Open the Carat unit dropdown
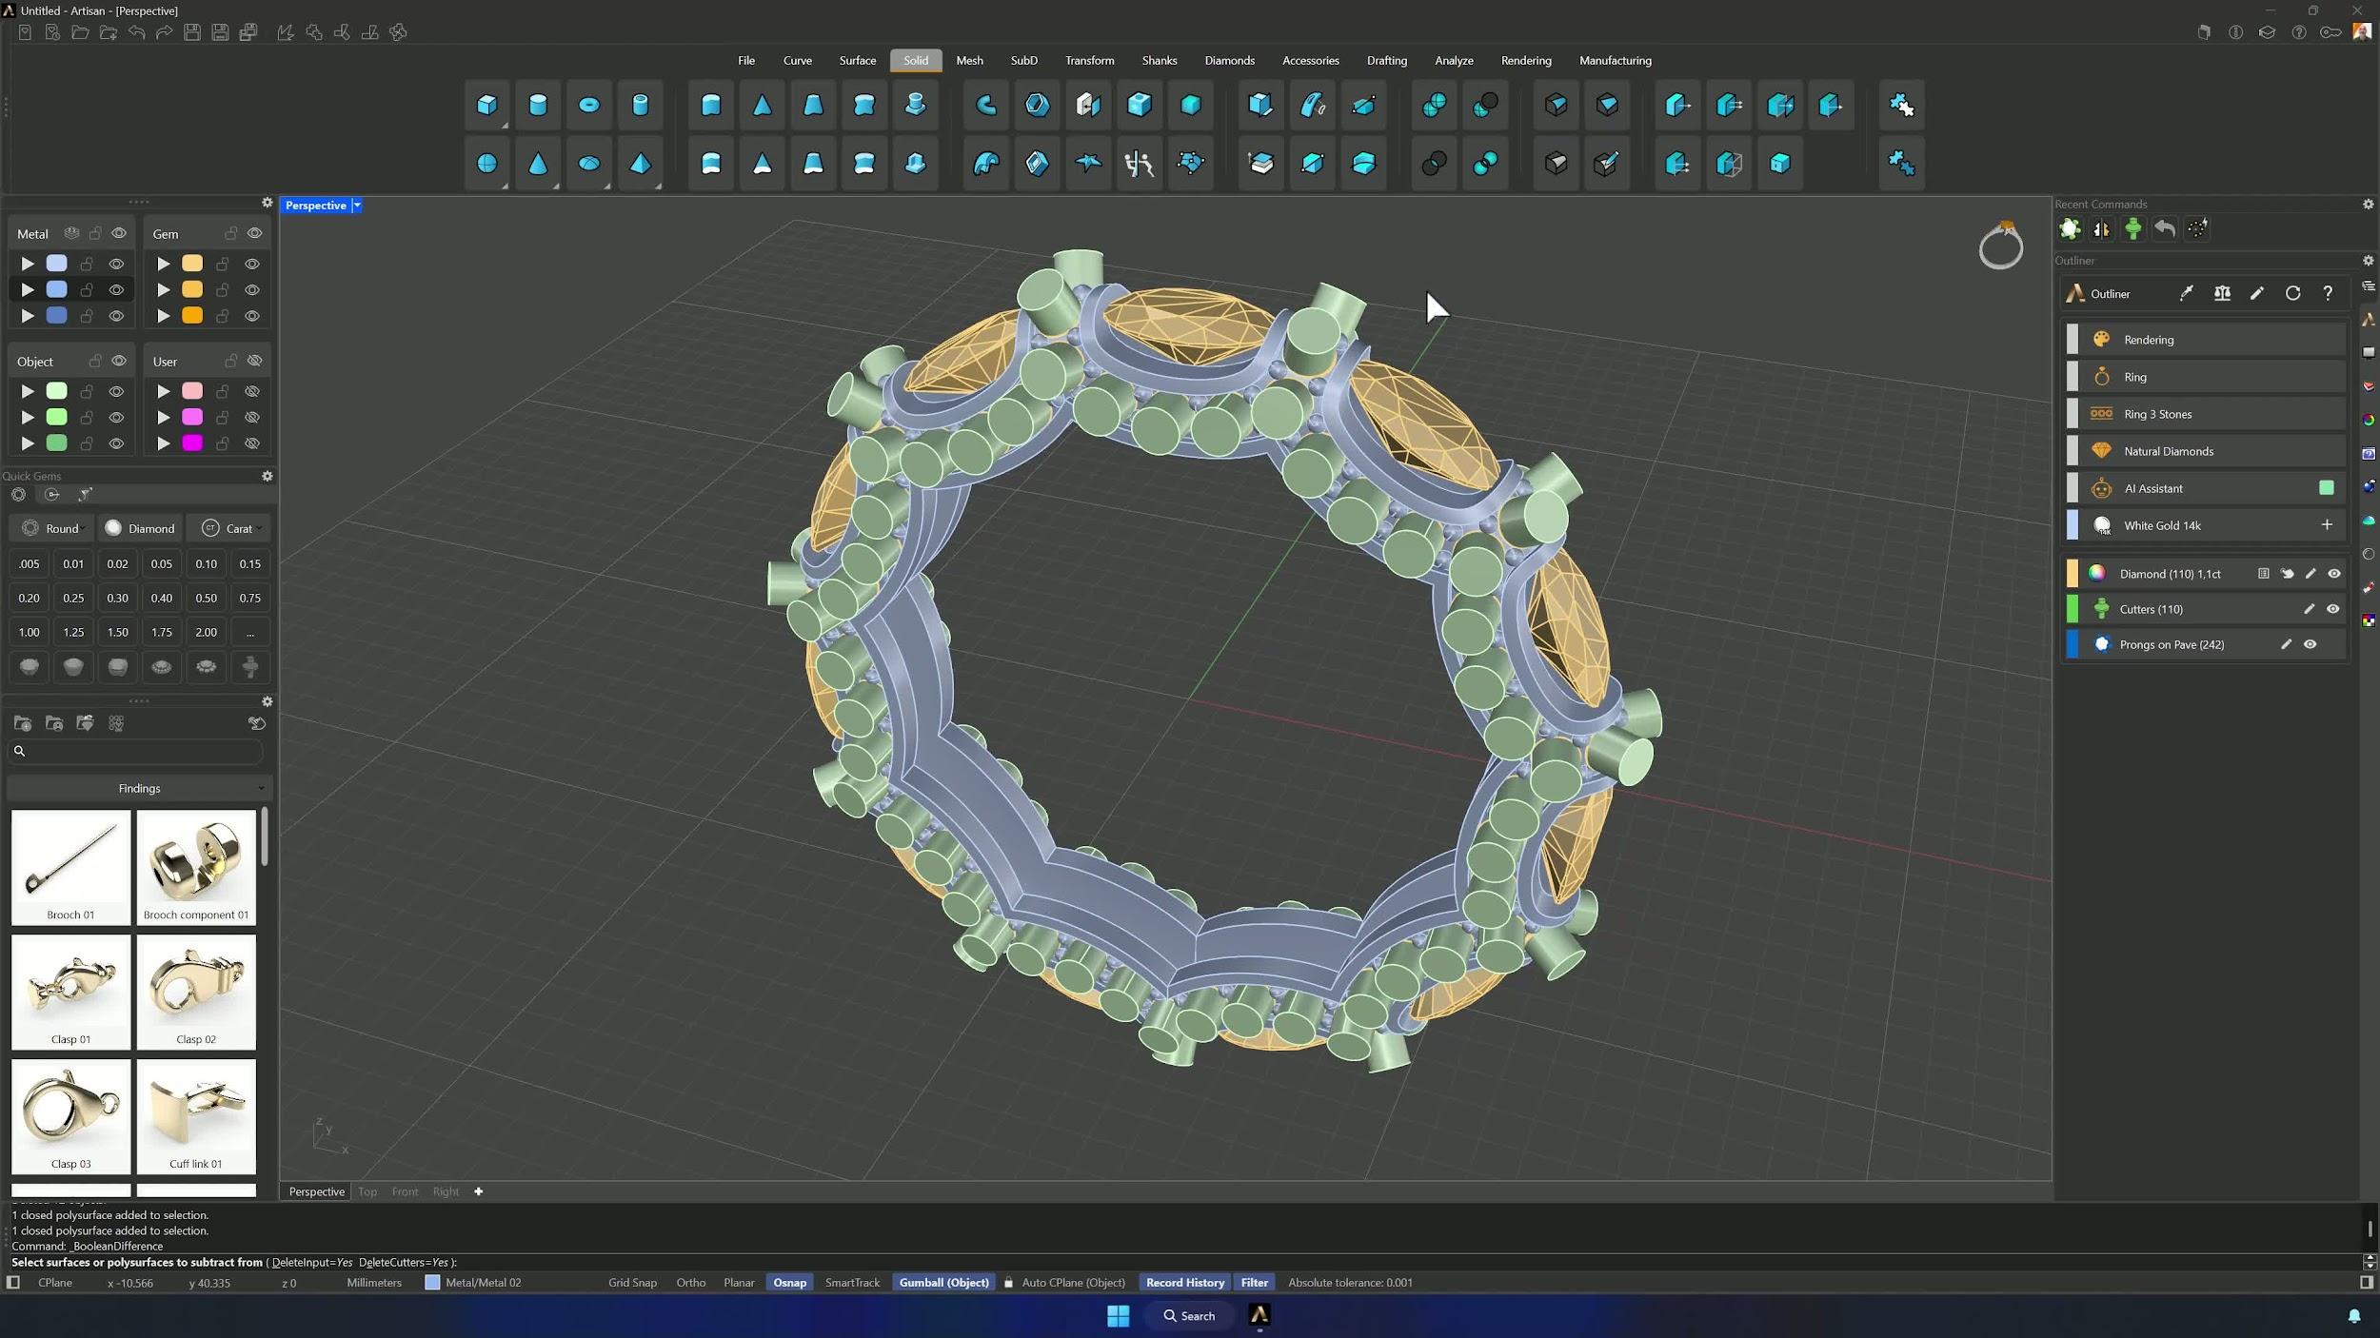The height and width of the screenshot is (1338, 2380). click(229, 528)
